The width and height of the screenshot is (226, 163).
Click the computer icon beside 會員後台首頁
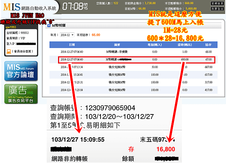pos(9,52)
